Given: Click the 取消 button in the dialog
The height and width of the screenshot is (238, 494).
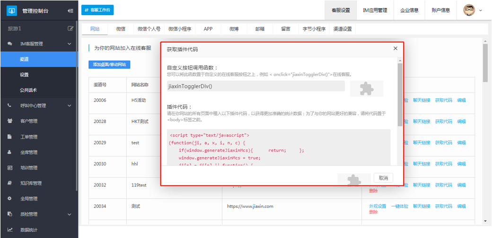Looking at the screenshot, I should (x=383, y=178).
